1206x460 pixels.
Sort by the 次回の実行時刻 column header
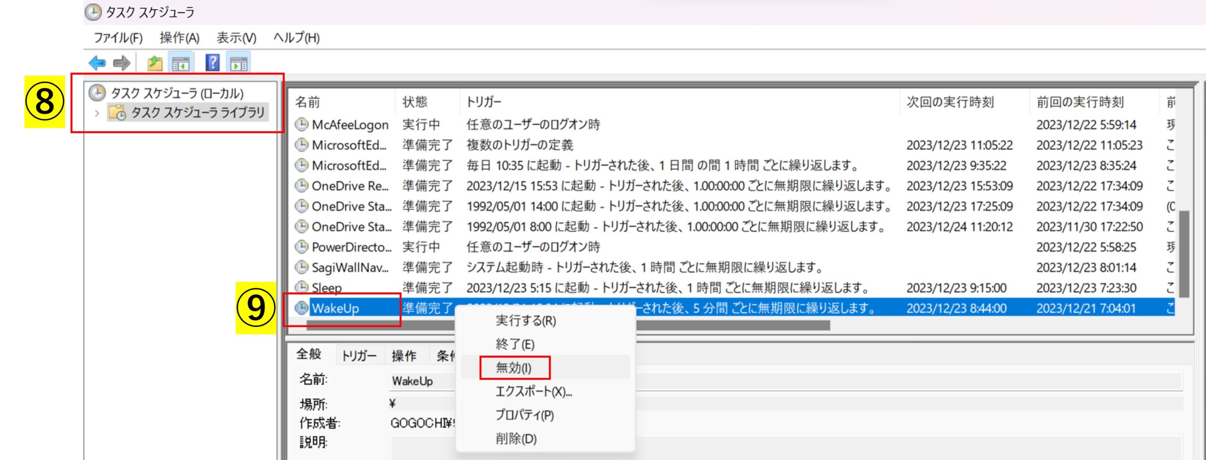[x=950, y=102]
